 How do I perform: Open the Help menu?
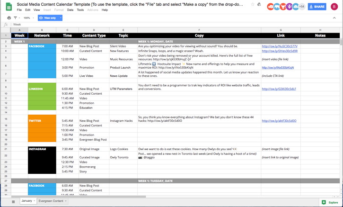coord(105,10)
